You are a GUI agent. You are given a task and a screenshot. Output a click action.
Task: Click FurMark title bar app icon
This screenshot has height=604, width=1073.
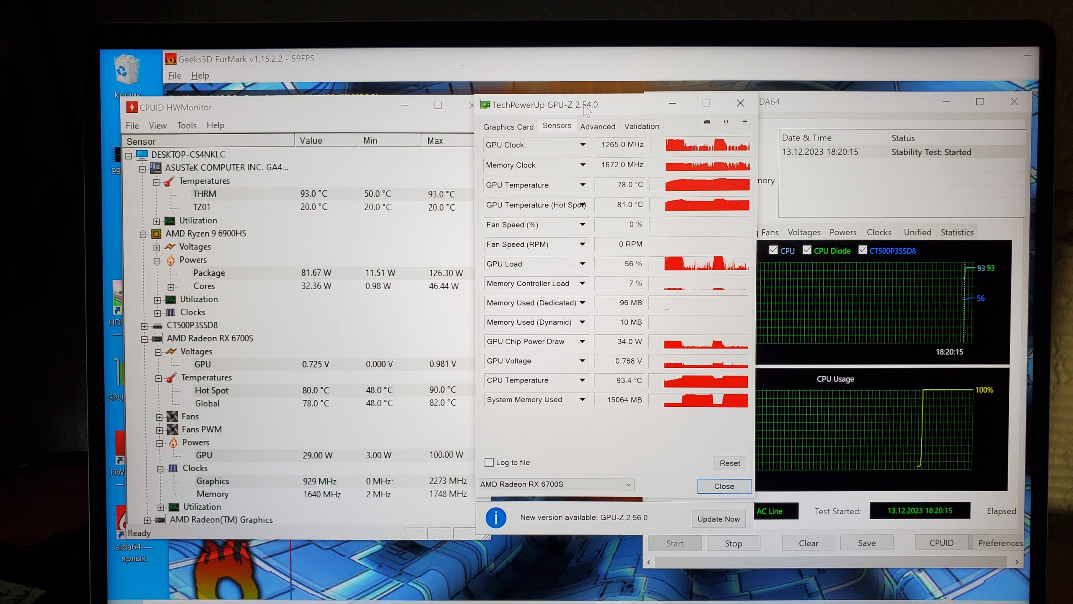171,59
